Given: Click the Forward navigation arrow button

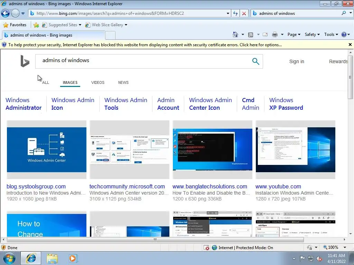Looking at the screenshot, I should click(15, 13).
